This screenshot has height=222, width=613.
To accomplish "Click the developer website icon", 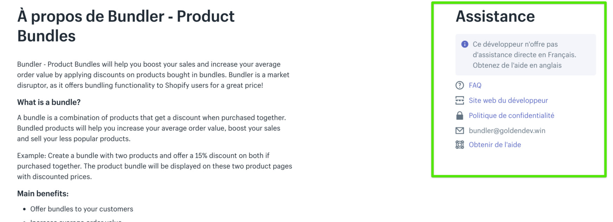I will (x=459, y=100).
